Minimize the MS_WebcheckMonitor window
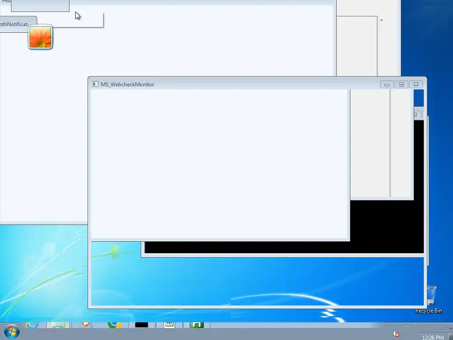453x340 pixels. click(x=387, y=85)
